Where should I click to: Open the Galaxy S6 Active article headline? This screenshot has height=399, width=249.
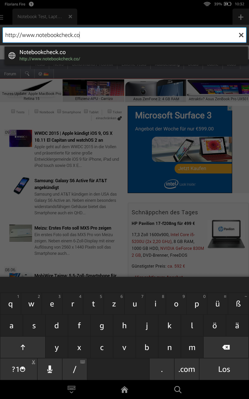(x=71, y=184)
